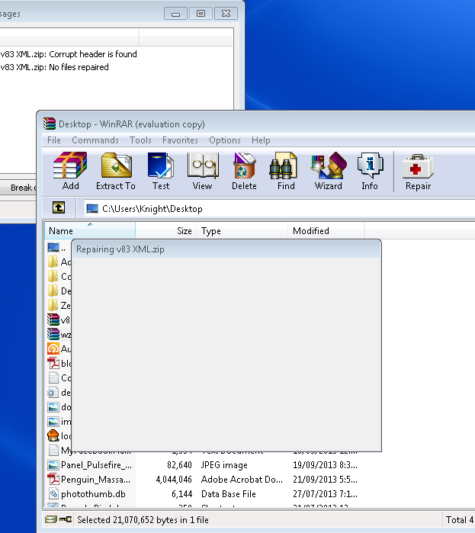
Task: Click the View file toolbar icon
Action: point(203,165)
